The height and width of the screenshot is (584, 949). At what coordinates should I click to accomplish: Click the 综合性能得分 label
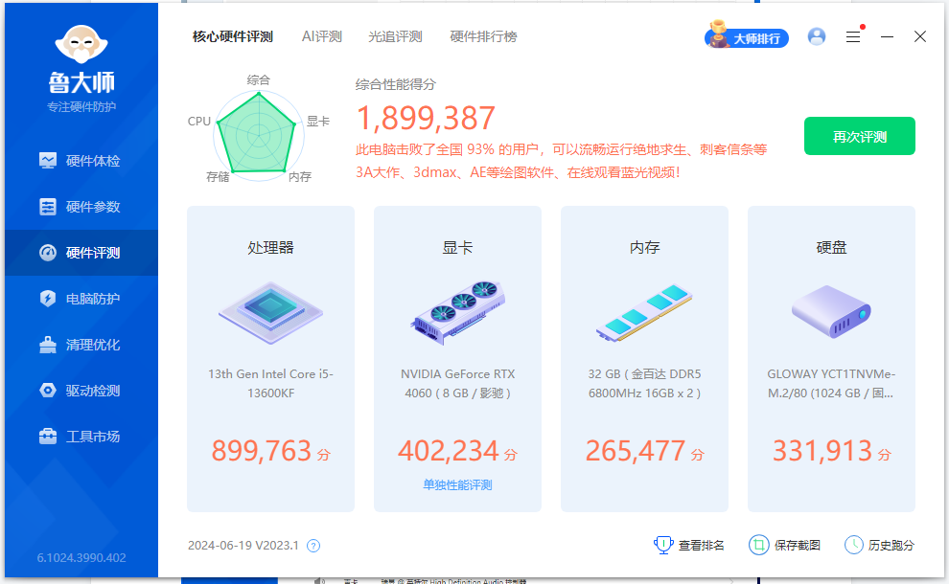pyautogui.click(x=396, y=84)
